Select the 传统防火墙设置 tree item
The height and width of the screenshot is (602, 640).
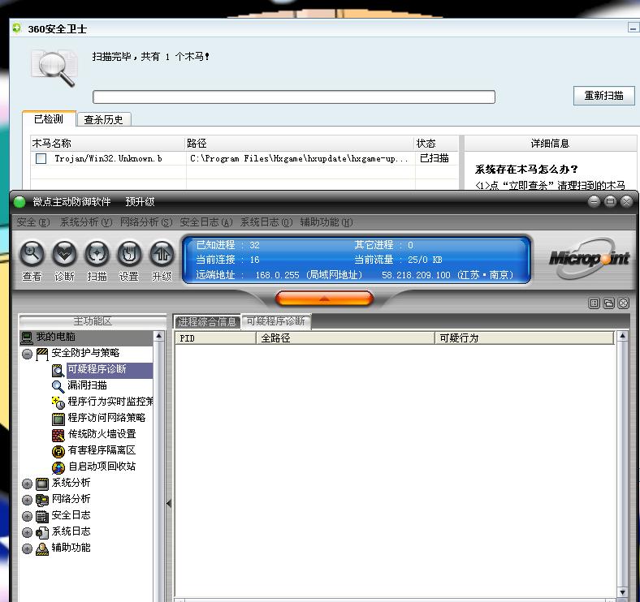102,434
